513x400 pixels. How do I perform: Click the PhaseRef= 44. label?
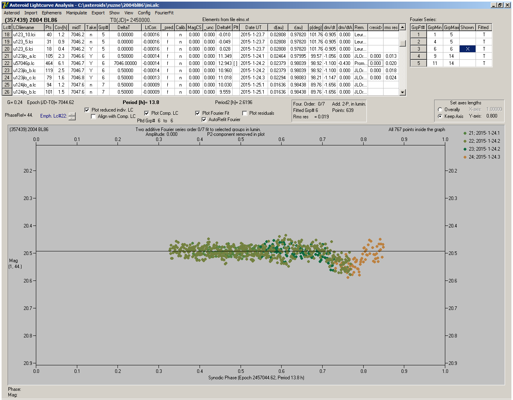point(19,115)
